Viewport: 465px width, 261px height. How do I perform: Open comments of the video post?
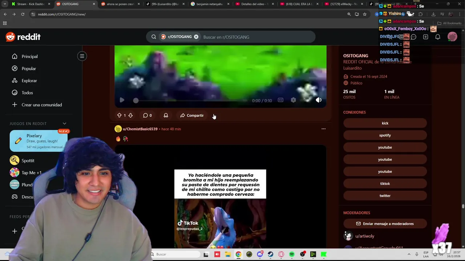click(147, 115)
